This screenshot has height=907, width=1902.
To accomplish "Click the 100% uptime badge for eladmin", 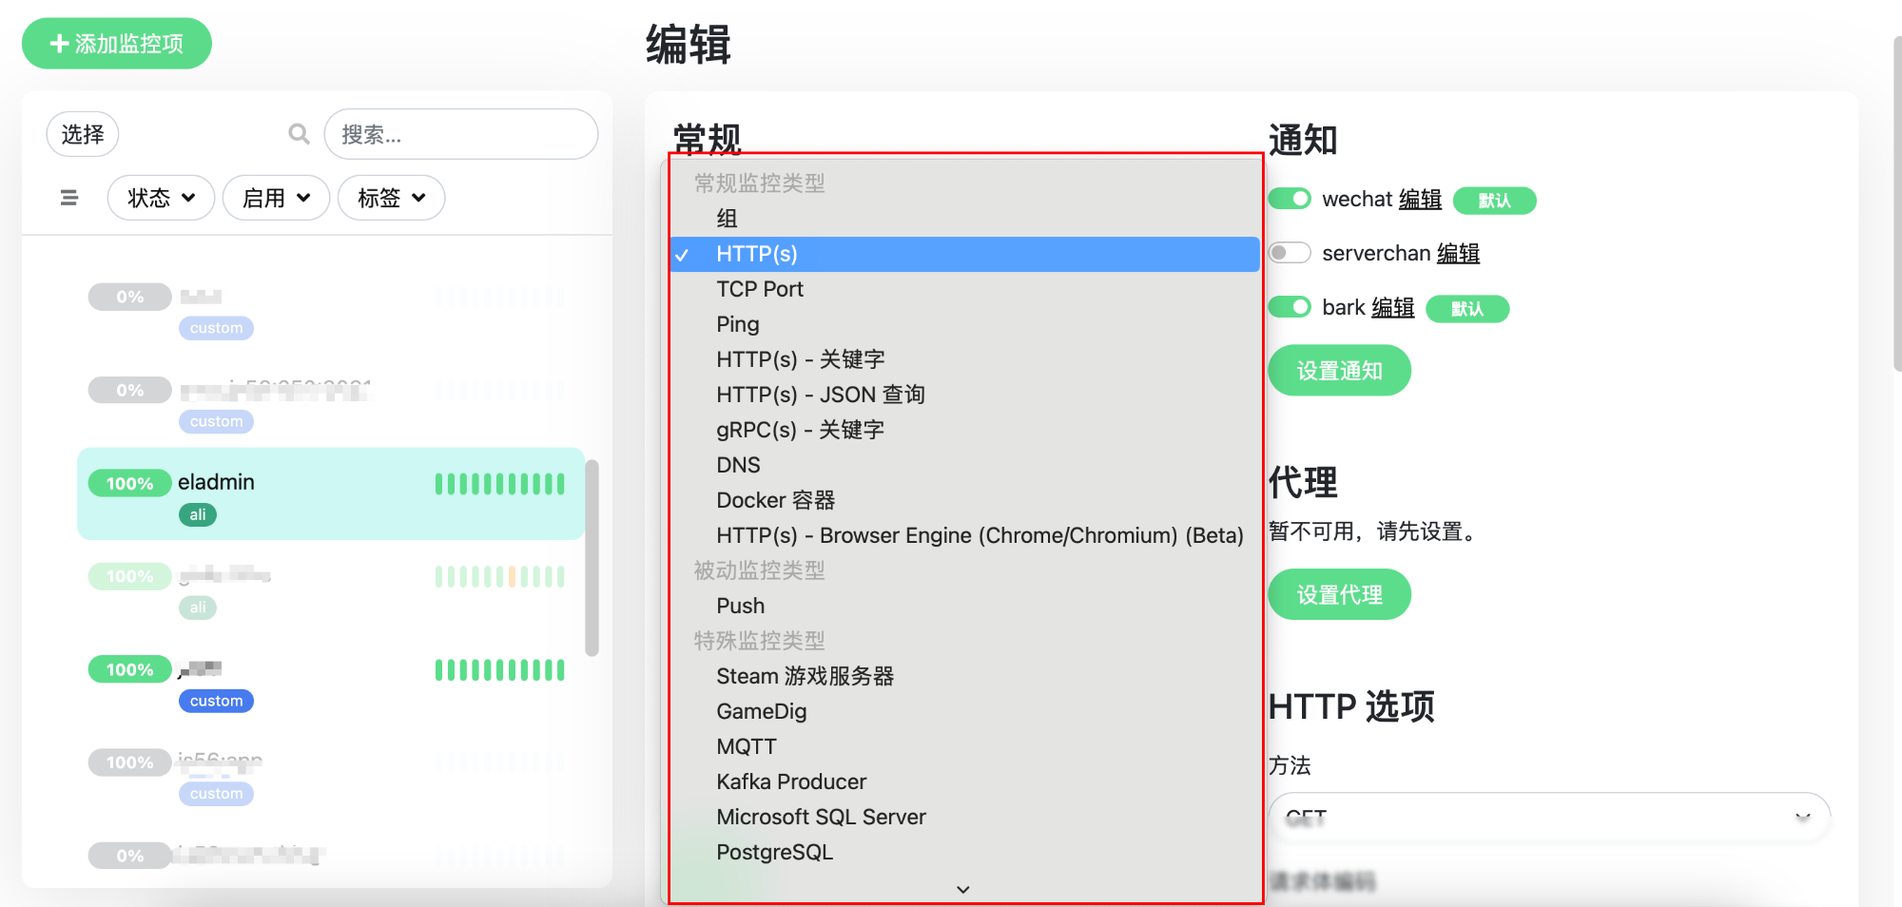I will tap(129, 483).
